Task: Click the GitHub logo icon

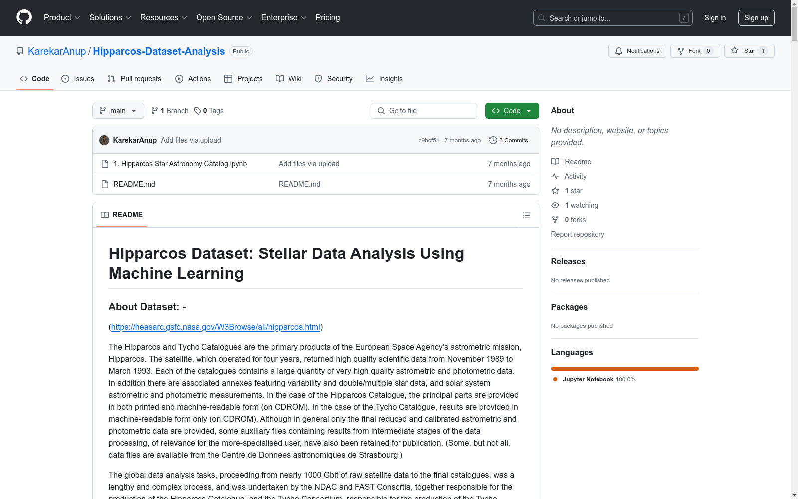Action: pos(24,17)
